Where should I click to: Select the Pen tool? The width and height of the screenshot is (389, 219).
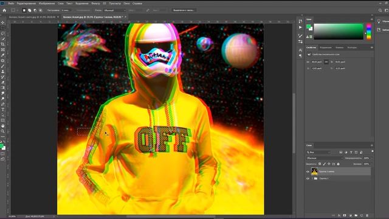coord(2,104)
